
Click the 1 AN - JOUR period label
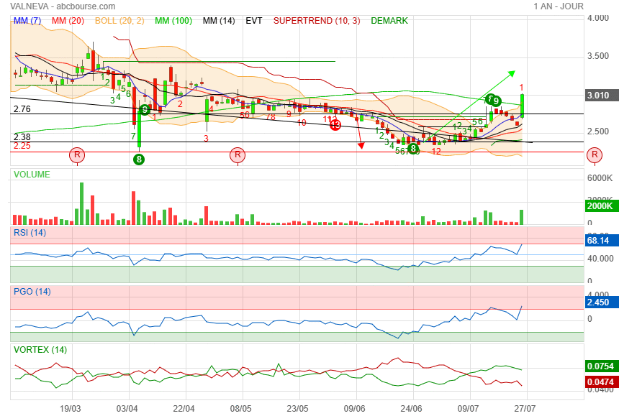[x=559, y=6]
